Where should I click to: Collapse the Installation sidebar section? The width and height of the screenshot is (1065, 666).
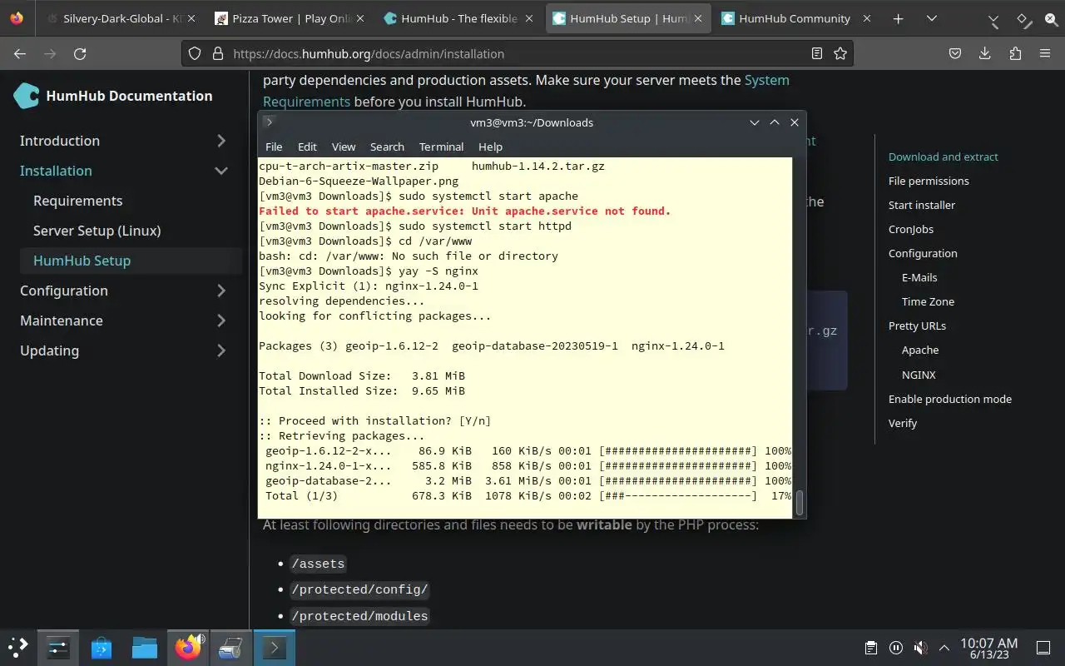[221, 171]
